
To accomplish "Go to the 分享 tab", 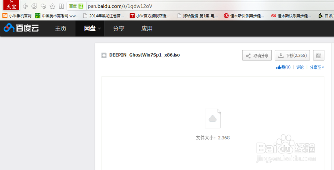I will coord(119,28).
